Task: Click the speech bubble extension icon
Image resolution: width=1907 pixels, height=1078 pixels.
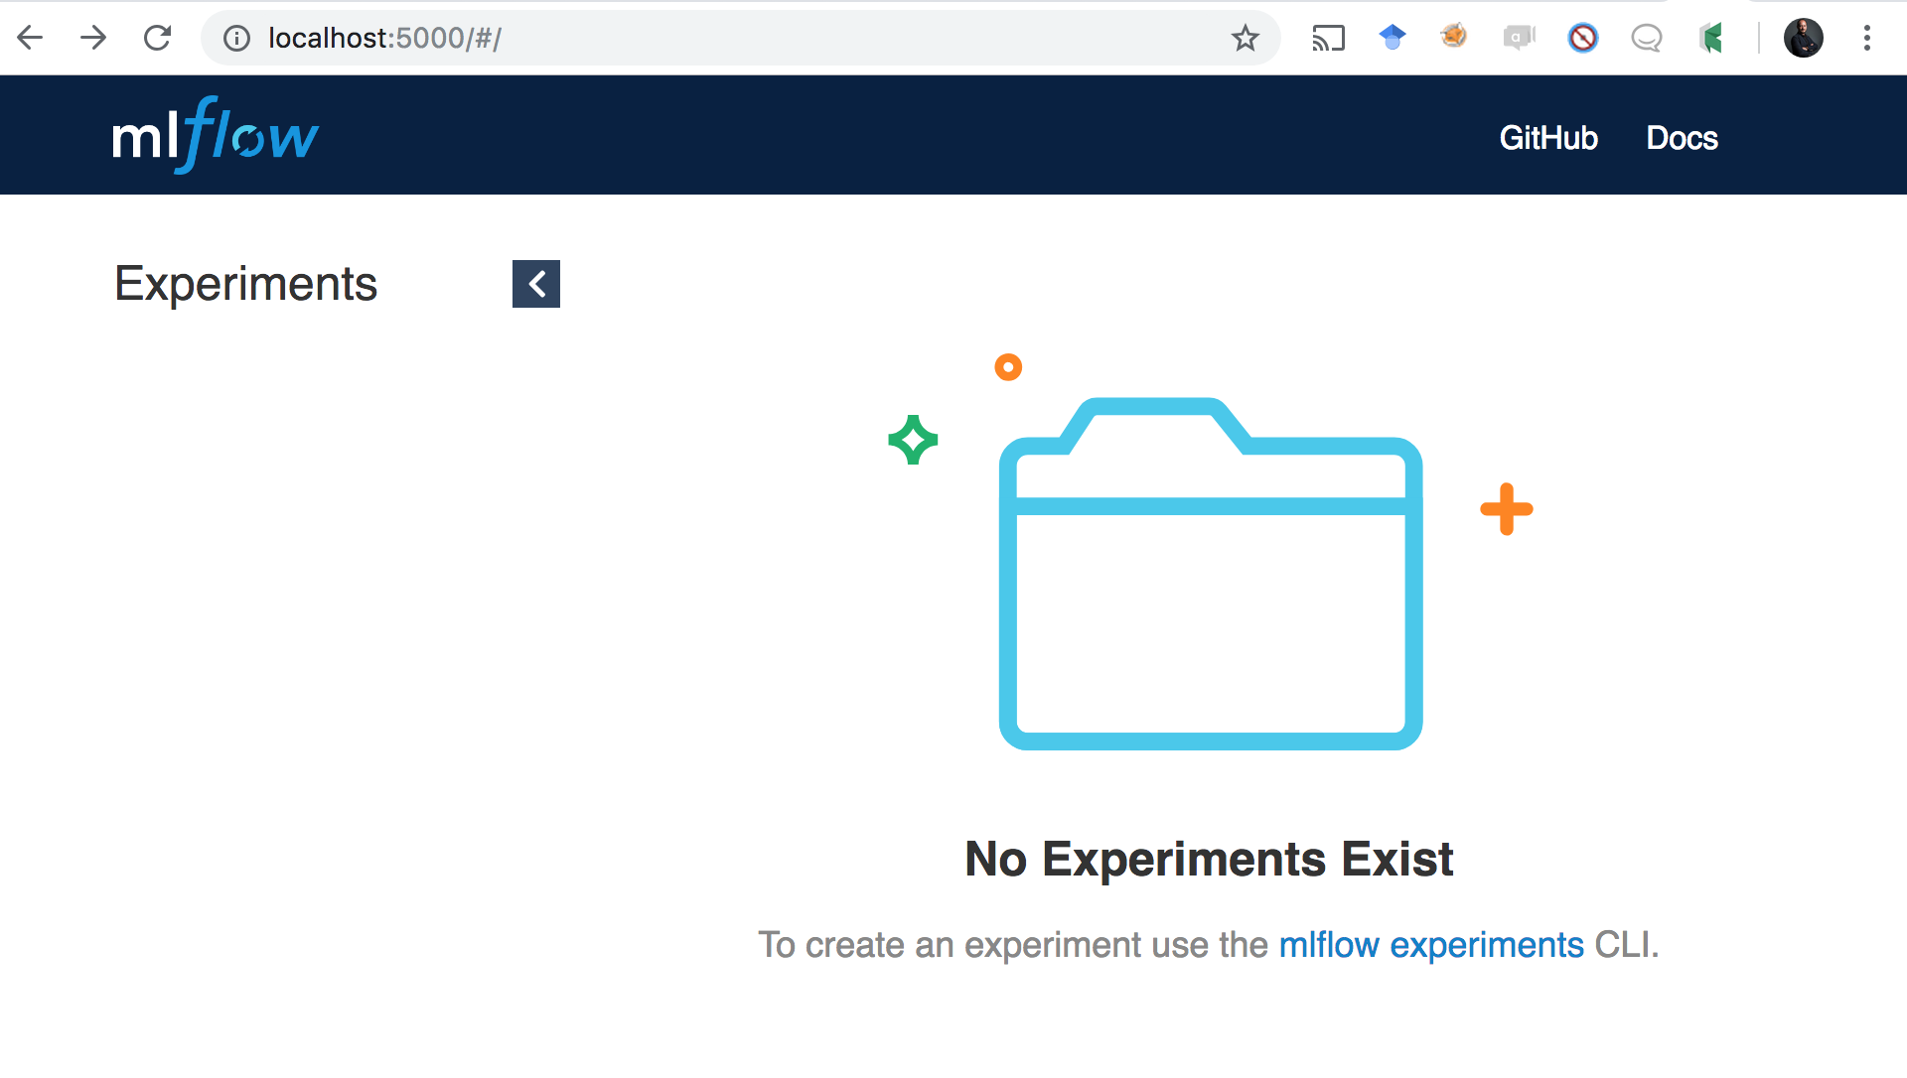Action: 1646,38
